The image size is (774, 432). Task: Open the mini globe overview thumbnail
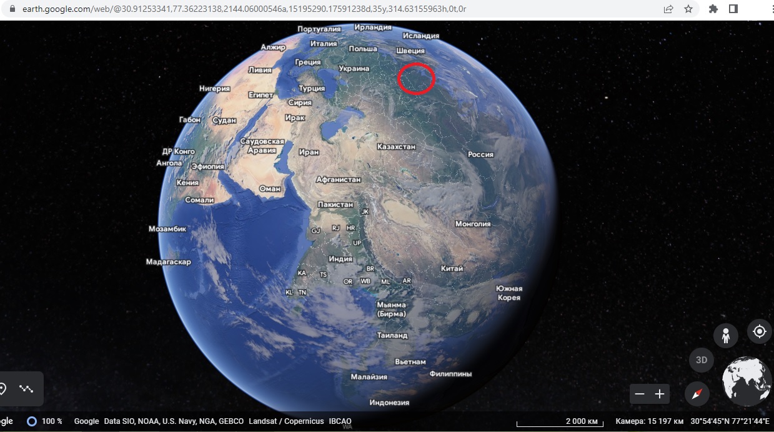point(747,381)
